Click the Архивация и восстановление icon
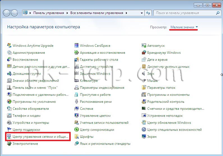This screenshot has width=223, height=156. click(77, 53)
